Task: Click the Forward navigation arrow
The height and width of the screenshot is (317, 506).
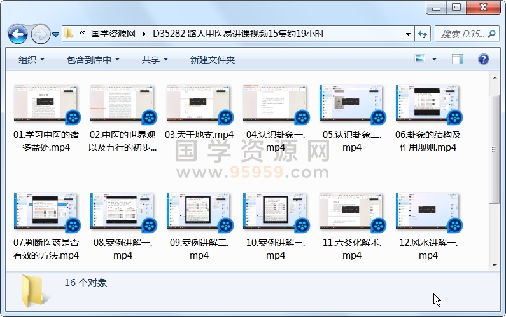Action: 40,34
